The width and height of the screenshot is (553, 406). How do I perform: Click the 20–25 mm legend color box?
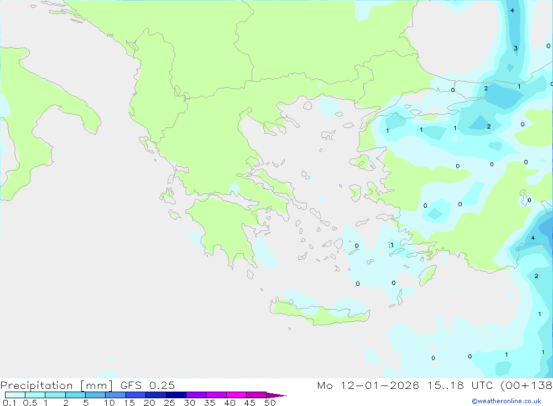coord(155,395)
